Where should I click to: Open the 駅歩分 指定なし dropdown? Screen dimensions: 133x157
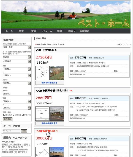pos(17,83)
